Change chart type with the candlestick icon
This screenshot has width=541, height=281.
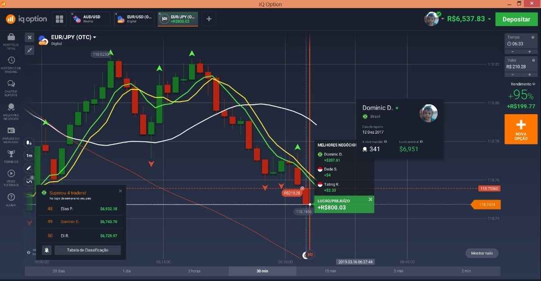(29, 143)
